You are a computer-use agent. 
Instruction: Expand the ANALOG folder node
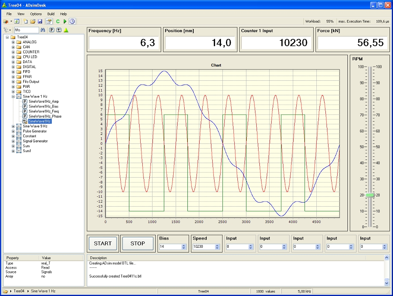[13, 42]
